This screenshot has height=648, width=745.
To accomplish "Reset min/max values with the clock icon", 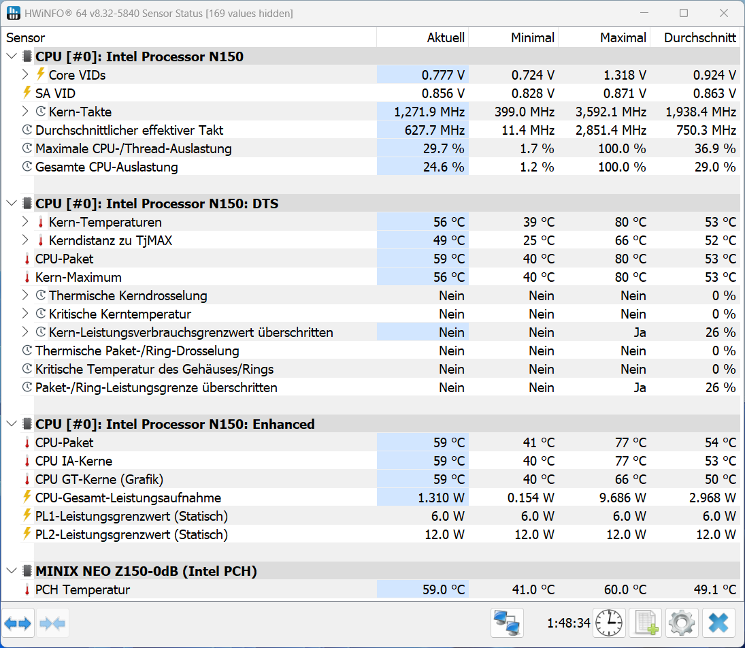I will click(x=609, y=623).
